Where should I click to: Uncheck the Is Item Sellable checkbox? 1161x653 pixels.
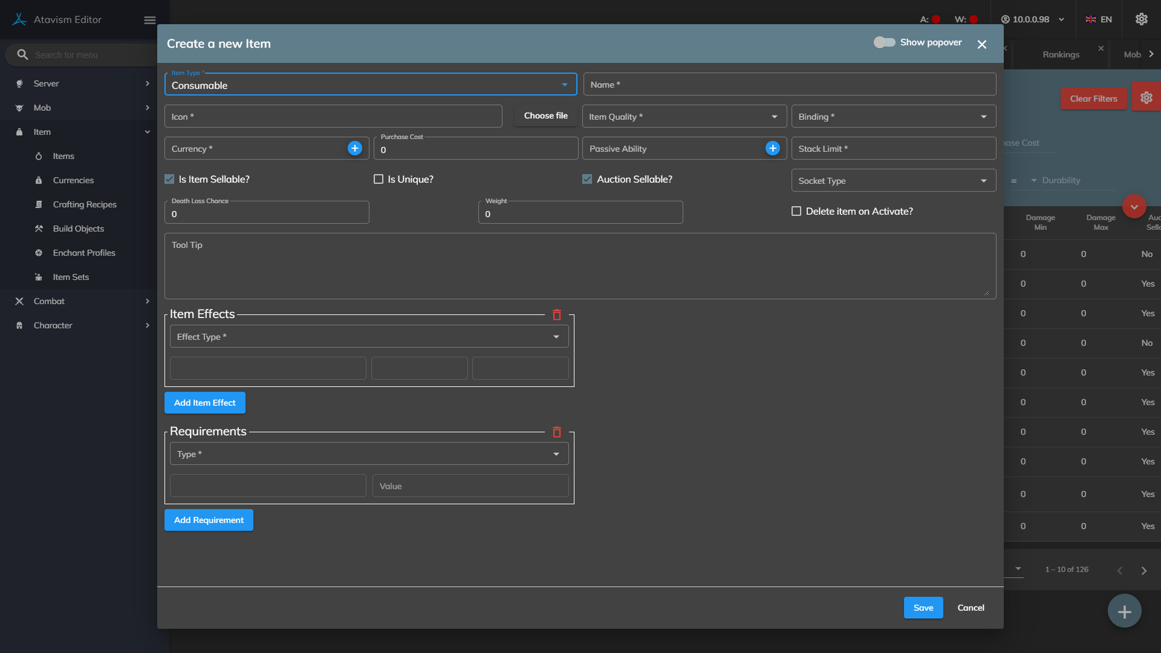pos(169,179)
